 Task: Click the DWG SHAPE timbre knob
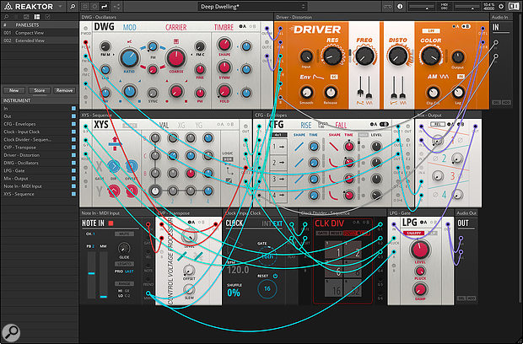pyautogui.click(x=224, y=45)
